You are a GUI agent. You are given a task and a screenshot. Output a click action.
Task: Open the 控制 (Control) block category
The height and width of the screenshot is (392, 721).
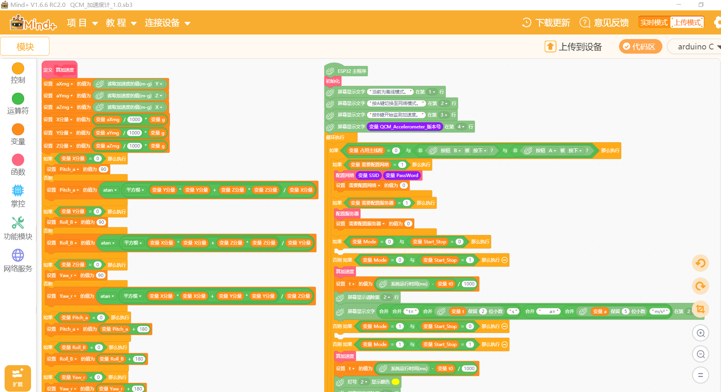[x=18, y=73]
